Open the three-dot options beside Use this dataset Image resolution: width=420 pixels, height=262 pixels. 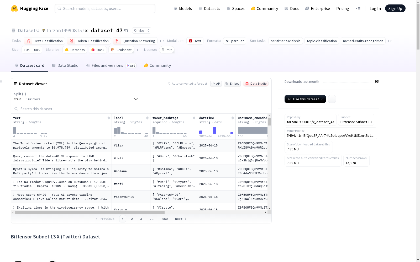[x=332, y=99]
